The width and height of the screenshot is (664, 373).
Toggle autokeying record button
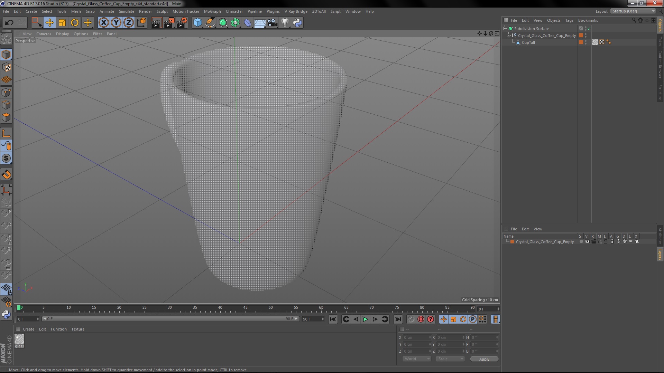click(421, 319)
